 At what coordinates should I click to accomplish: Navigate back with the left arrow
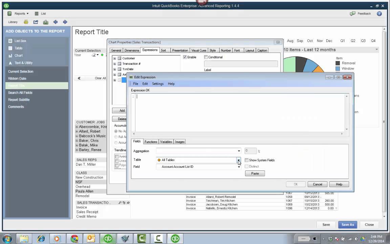tap(56, 22)
